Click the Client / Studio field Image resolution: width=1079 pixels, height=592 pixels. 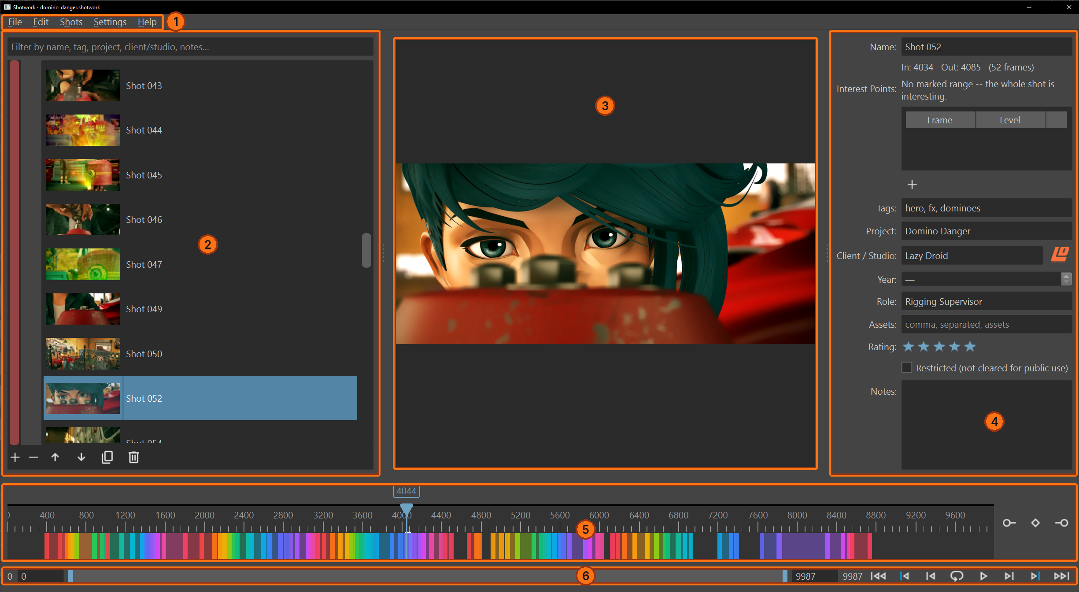point(972,255)
